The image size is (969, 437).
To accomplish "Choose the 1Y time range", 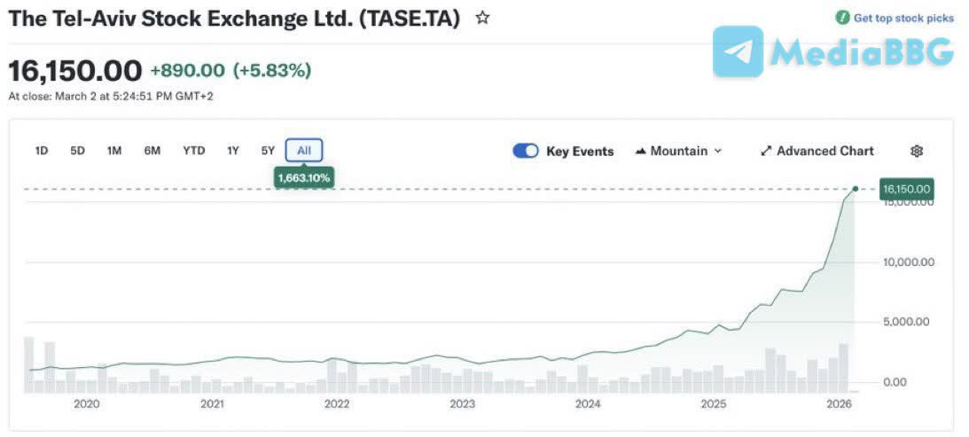I will click(233, 151).
